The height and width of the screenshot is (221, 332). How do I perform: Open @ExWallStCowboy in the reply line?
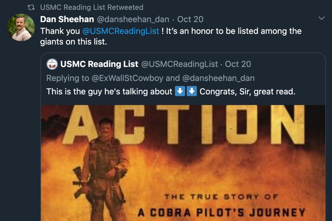pyautogui.click(x=127, y=78)
